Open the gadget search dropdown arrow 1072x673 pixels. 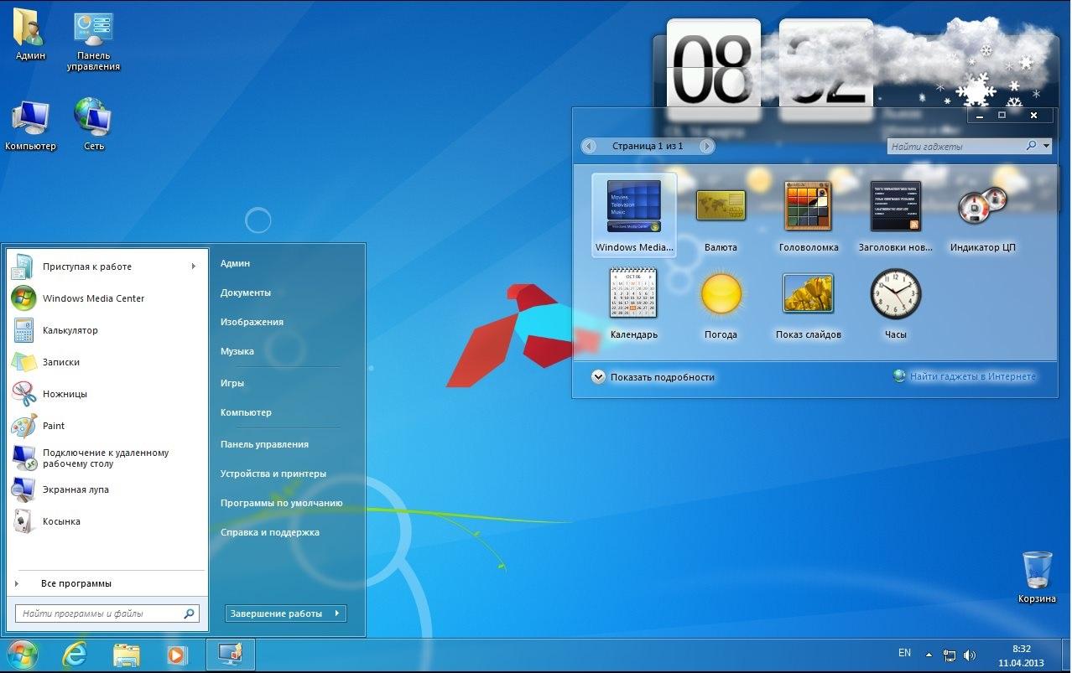(1047, 146)
